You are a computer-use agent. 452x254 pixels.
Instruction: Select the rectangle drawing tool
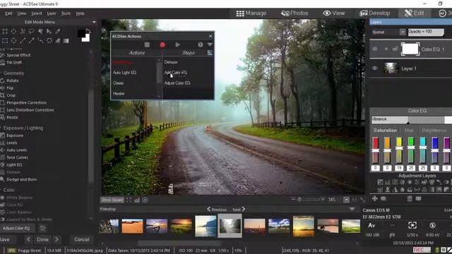(5, 41)
